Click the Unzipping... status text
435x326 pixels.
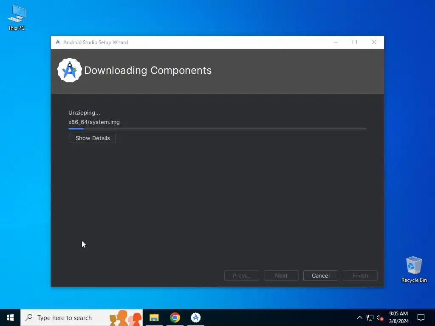(x=84, y=113)
